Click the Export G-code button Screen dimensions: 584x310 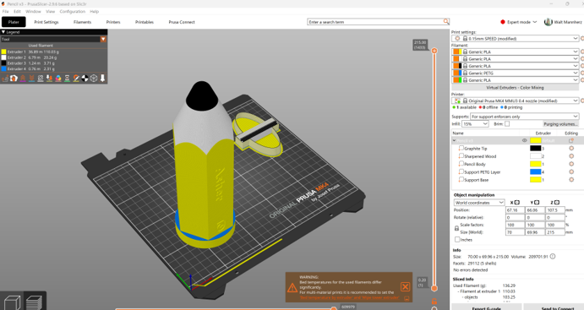click(x=486, y=307)
